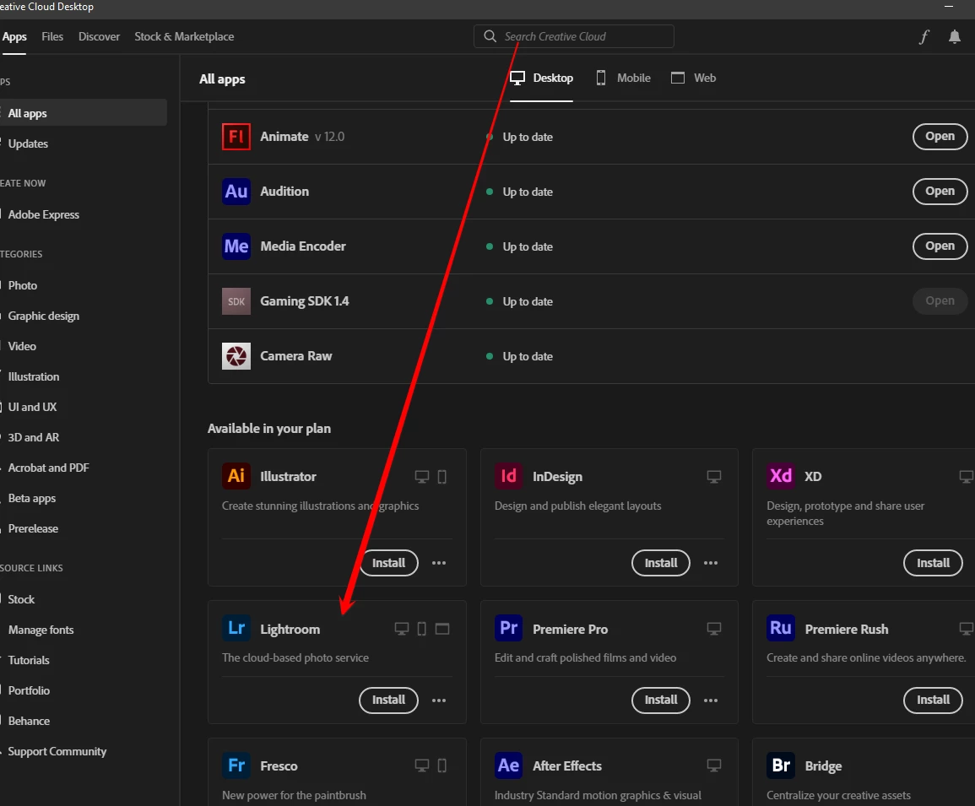This screenshot has height=806, width=975.
Task: Select 3D and AR category
Action: pyautogui.click(x=34, y=438)
